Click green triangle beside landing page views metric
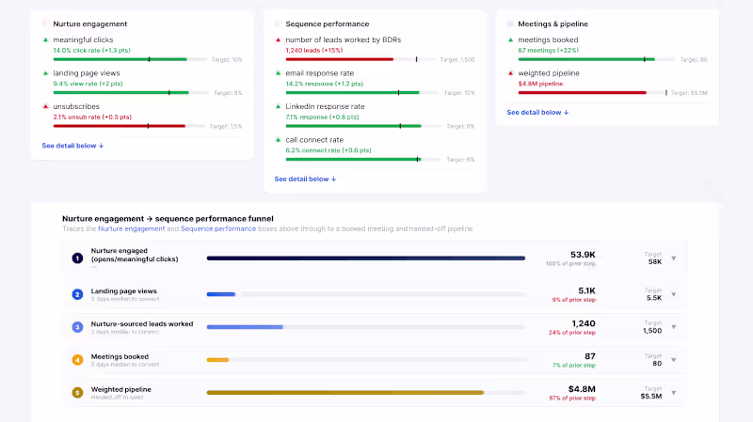 [45, 73]
